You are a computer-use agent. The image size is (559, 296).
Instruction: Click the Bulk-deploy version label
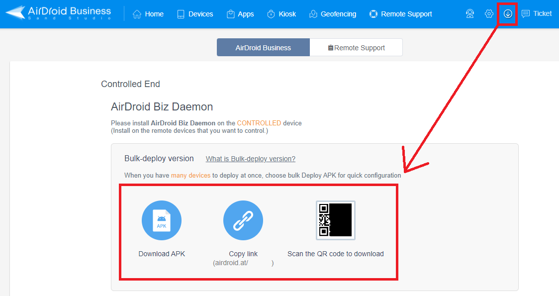point(159,158)
